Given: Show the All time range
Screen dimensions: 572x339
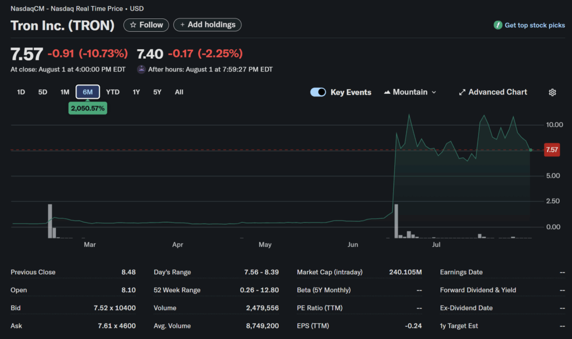Looking at the screenshot, I should coord(179,92).
